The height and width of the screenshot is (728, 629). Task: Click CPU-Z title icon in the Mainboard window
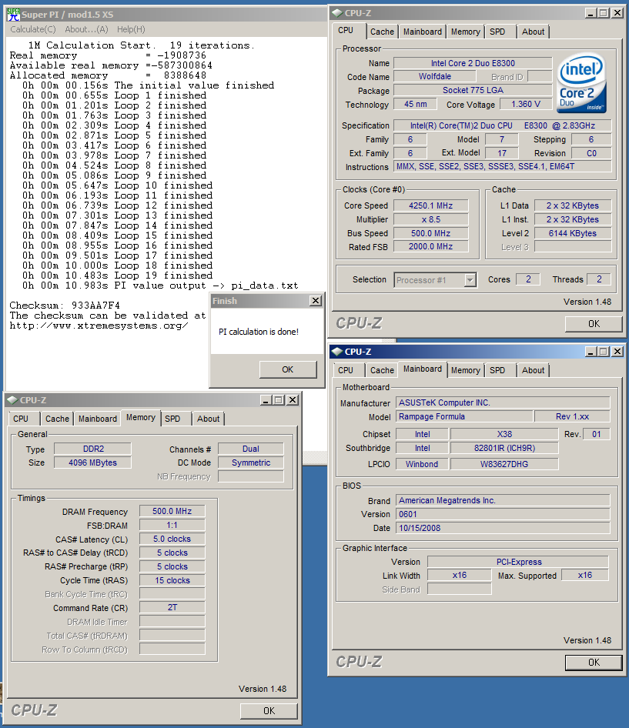[x=337, y=352]
